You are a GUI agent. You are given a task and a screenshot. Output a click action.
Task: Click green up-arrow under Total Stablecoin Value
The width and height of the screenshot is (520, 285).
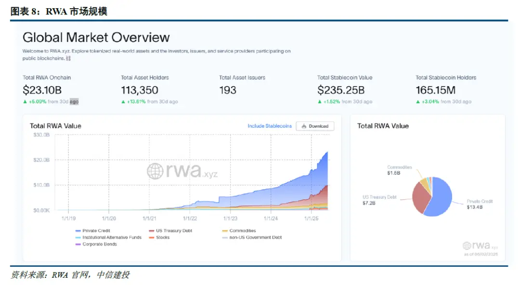(320, 102)
